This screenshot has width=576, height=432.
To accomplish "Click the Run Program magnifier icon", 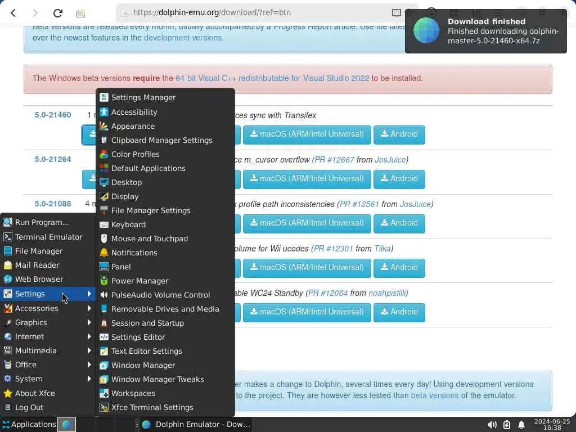I will (8, 222).
